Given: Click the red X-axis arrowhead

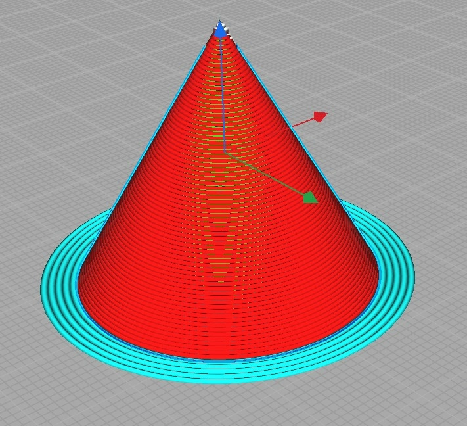Looking at the screenshot, I should 320,116.
